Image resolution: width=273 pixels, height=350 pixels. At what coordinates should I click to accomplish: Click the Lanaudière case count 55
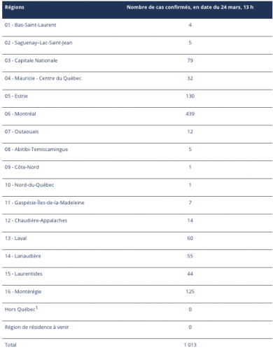pos(190,256)
